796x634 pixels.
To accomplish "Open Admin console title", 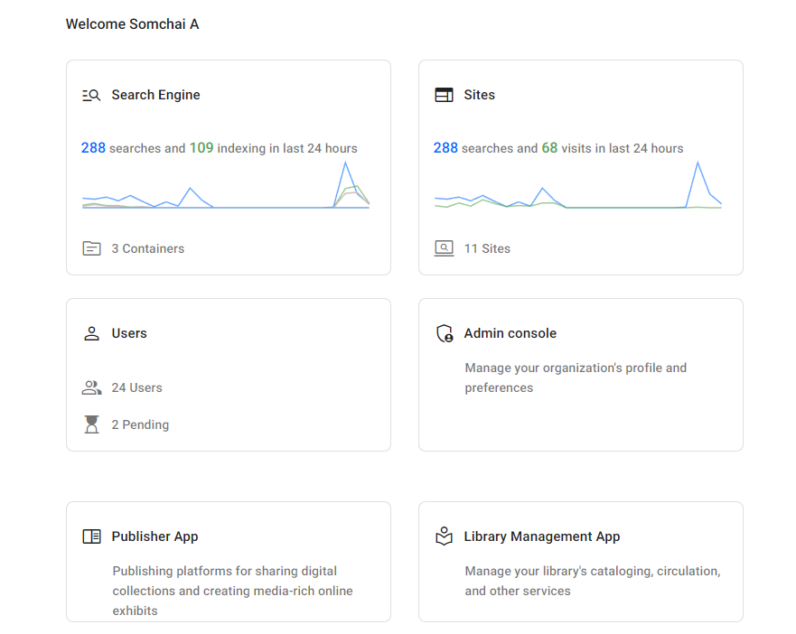I will click(x=510, y=333).
